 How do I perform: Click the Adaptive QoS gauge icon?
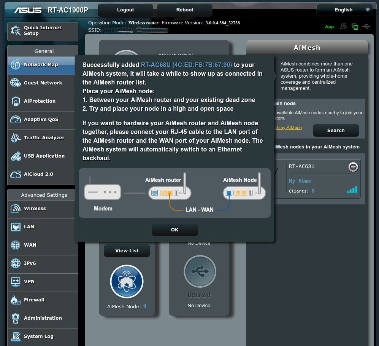pyautogui.click(x=16, y=119)
